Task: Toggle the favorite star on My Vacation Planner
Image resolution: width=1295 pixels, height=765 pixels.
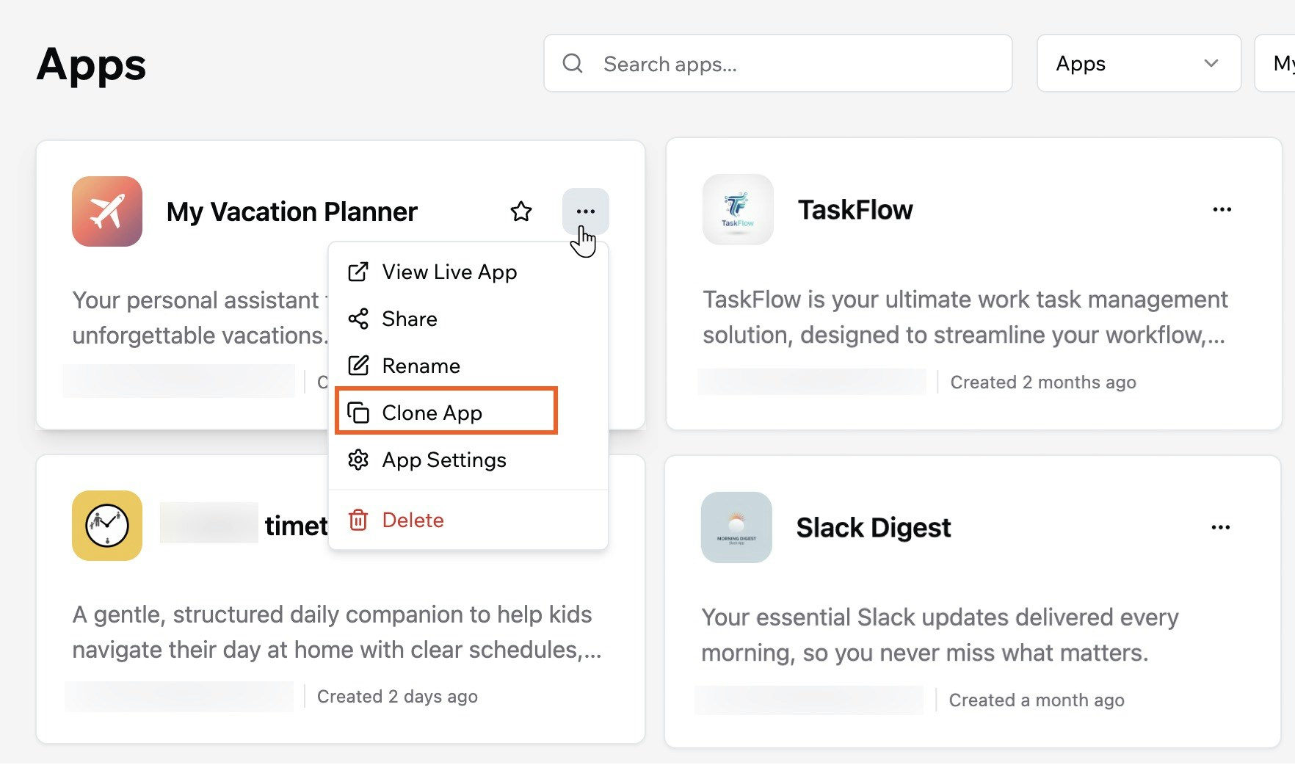Action: point(520,211)
